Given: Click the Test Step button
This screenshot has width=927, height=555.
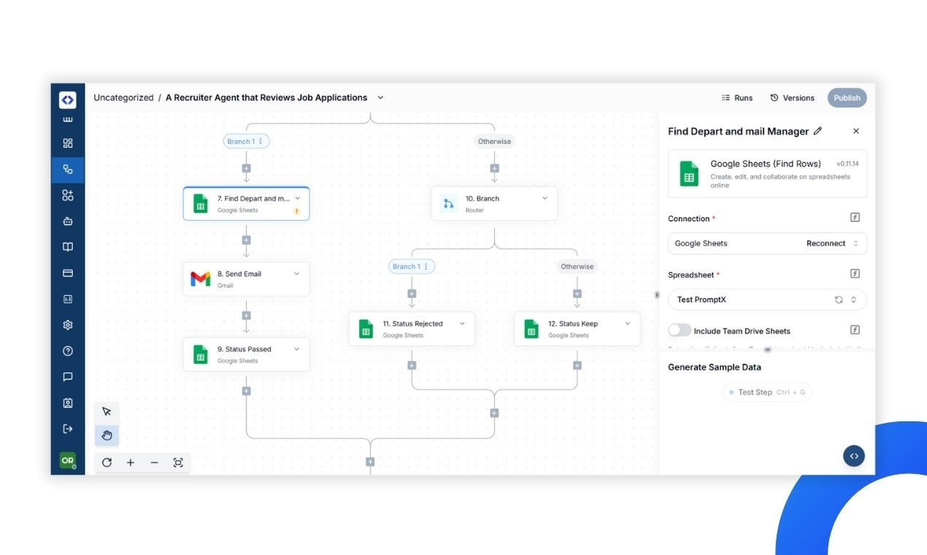Looking at the screenshot, I should (x=767, y=392).
